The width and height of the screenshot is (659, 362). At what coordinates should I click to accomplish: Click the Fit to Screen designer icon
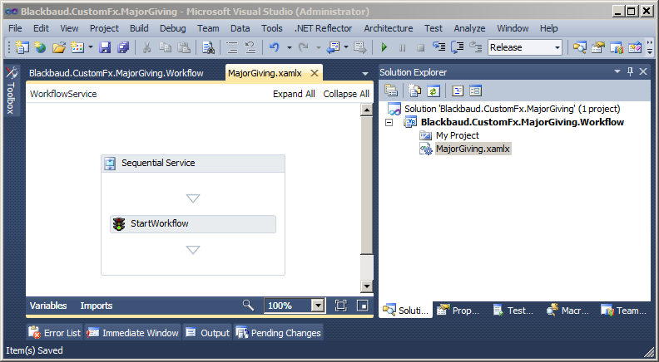[x=340, y=306]
